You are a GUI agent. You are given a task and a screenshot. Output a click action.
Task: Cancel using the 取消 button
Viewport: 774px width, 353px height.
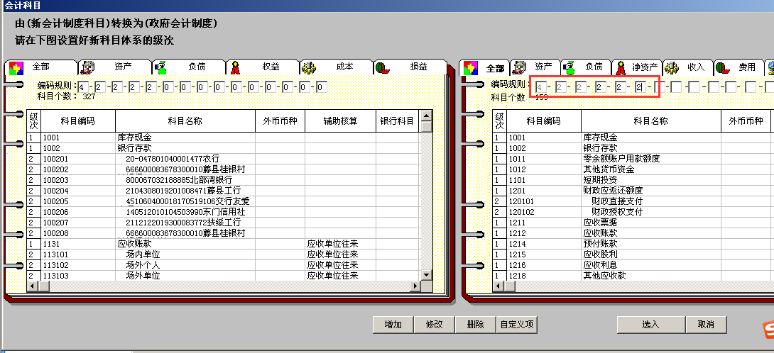(705, 325)
